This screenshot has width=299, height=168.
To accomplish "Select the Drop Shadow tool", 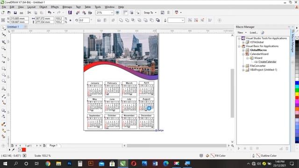I will point(3,110).
